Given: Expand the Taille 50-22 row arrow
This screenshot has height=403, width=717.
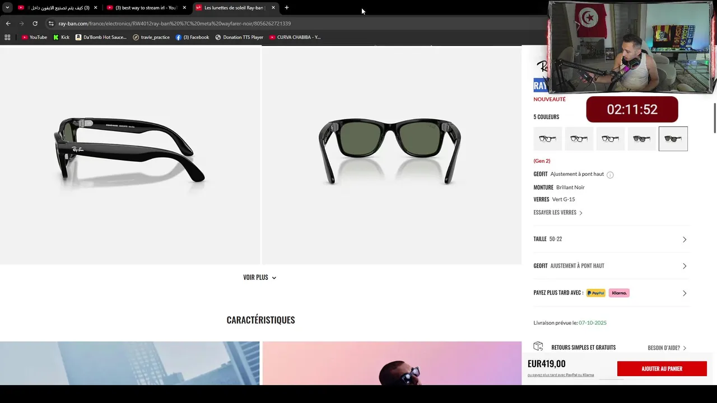Looking at the screenshot, I should click(685, 240).
